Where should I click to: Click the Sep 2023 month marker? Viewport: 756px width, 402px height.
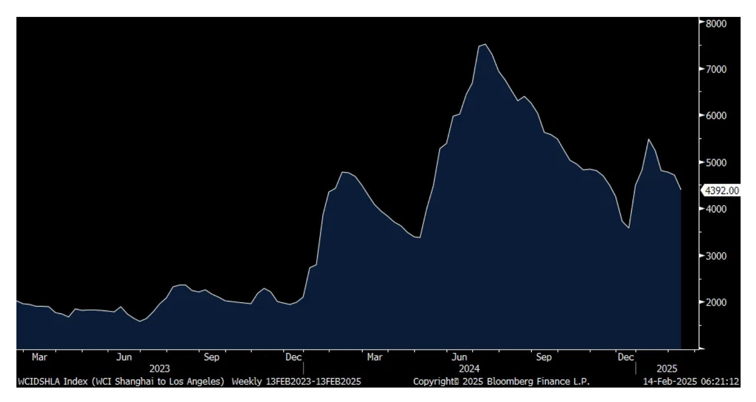(x=211, y=357)
